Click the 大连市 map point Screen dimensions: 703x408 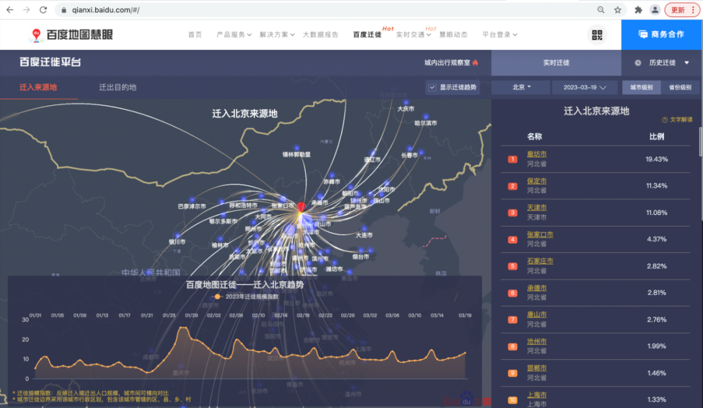[x=364, y=229]
